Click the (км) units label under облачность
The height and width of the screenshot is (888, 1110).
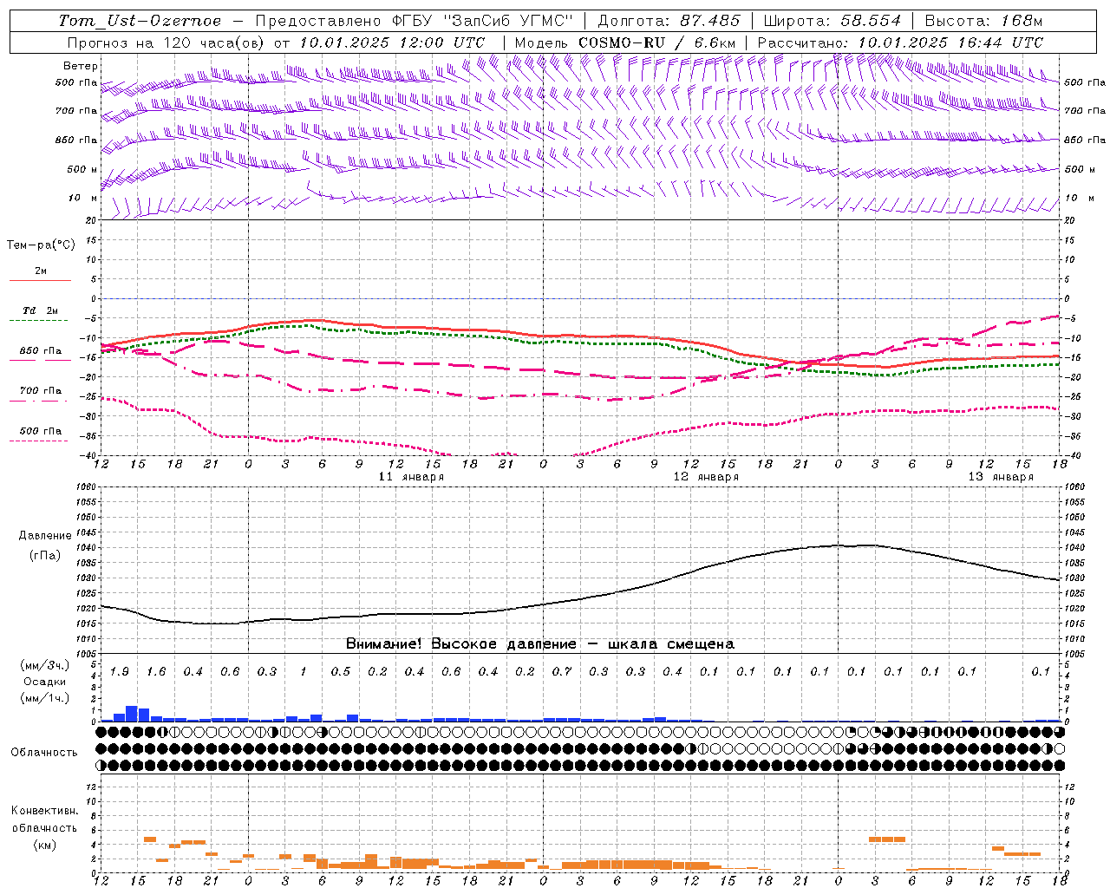click(44, 845)
